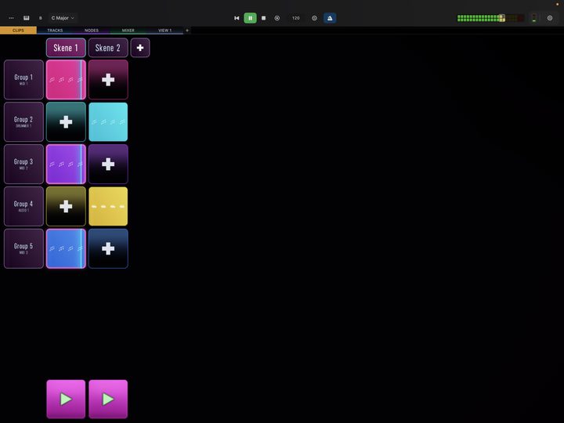The image size is (564, 423).
Task: Add a new scene column
Action: (x=140, y=48)
